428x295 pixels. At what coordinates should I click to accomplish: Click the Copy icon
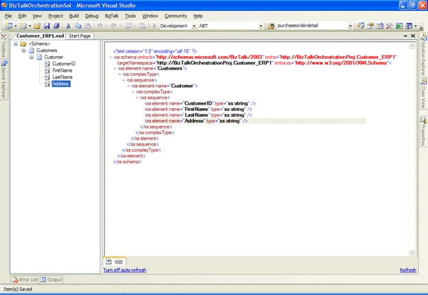point(78,26)
